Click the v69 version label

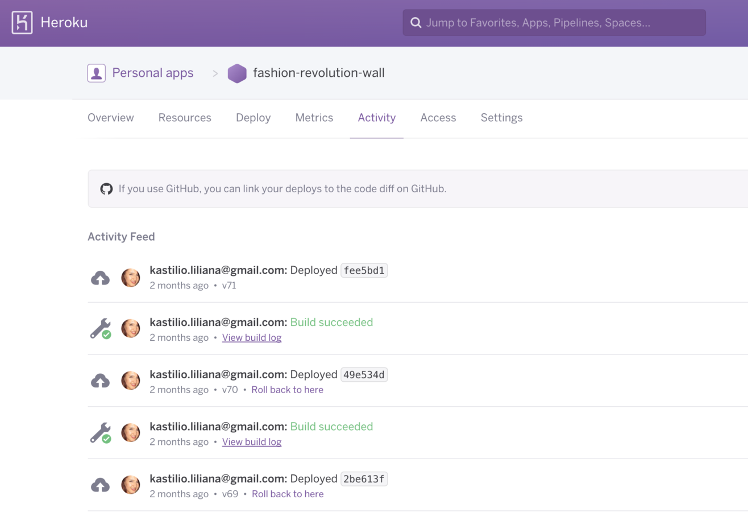(230, 494)
